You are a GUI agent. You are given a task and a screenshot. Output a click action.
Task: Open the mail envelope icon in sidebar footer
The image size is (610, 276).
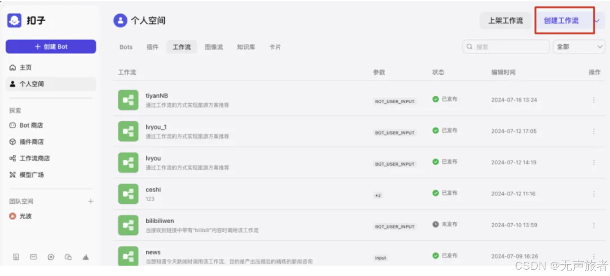tap(33, 257)
